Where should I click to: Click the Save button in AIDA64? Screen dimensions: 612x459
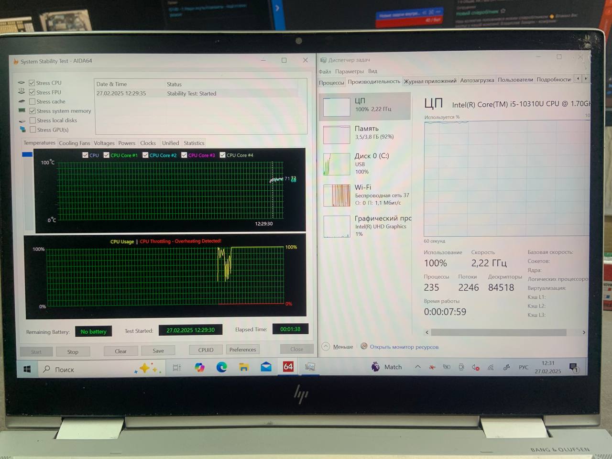point(158,350)
